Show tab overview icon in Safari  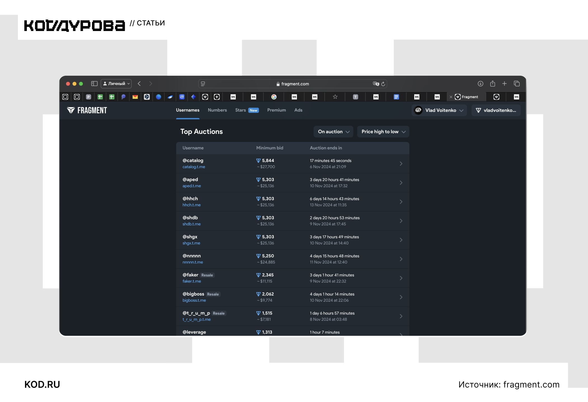pyautogui.click(x=517, y=84)
